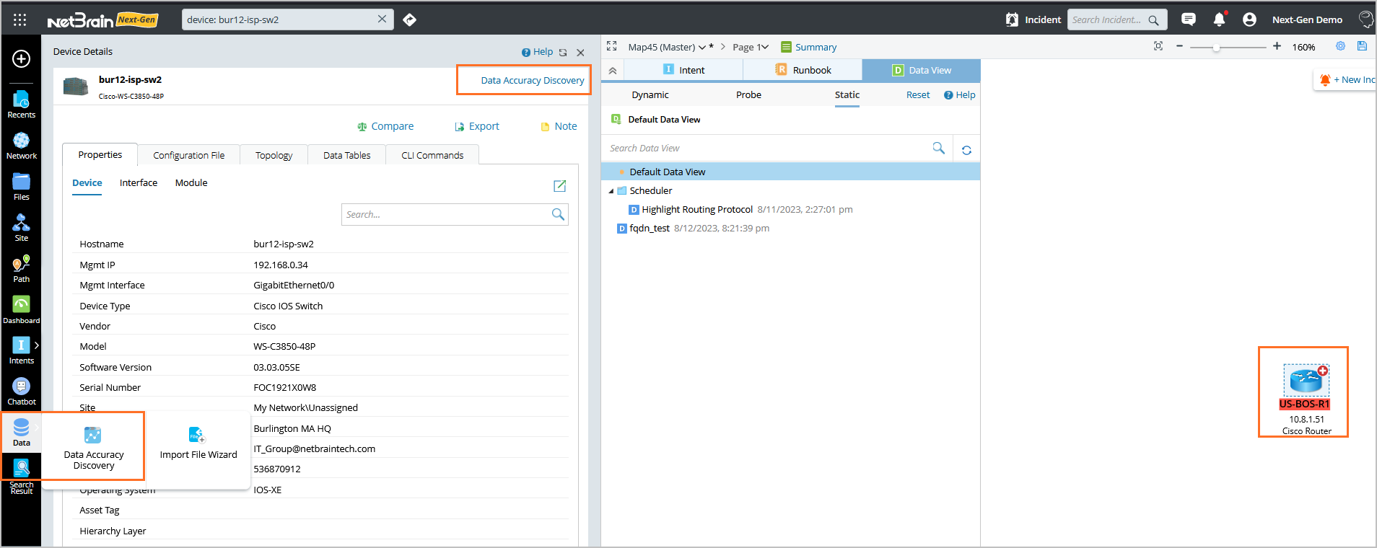
Task: Expand the Map45 (Master) dropdown
Action: pos(701,48)
